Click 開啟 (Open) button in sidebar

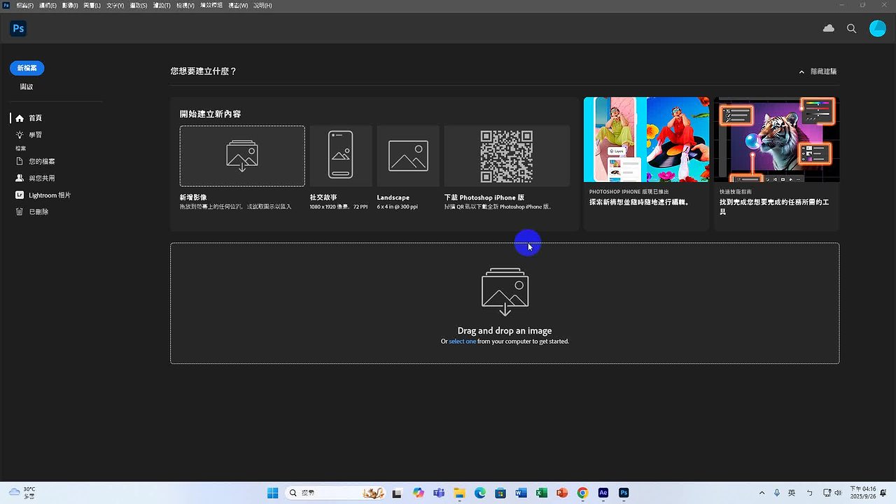point(27,87)
